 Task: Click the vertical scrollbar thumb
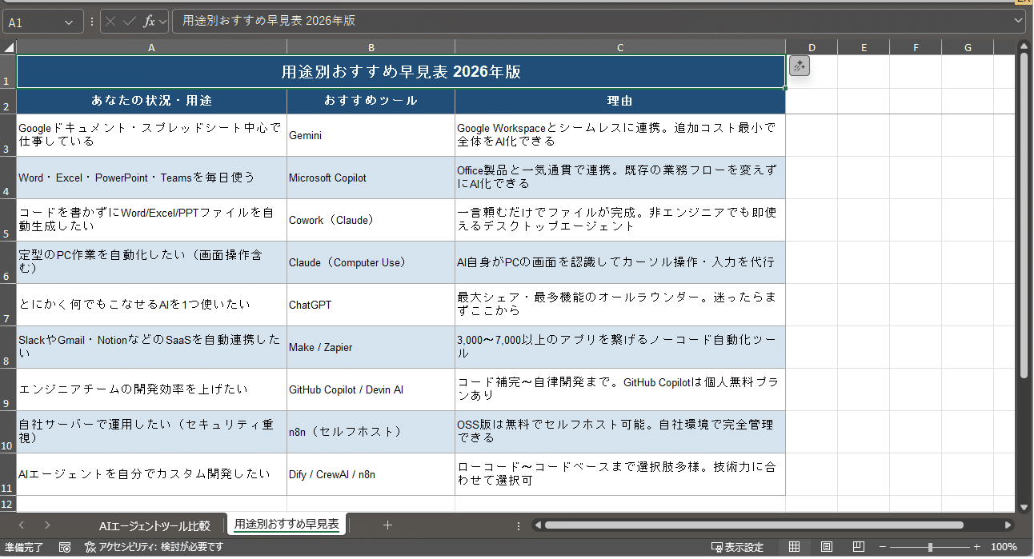pos(1023,215)
